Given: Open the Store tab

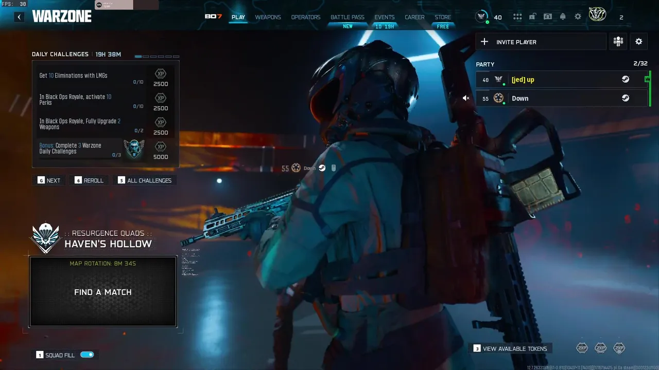Looking at the screenshot, I should pyautogui.click(x=443, y=17).
